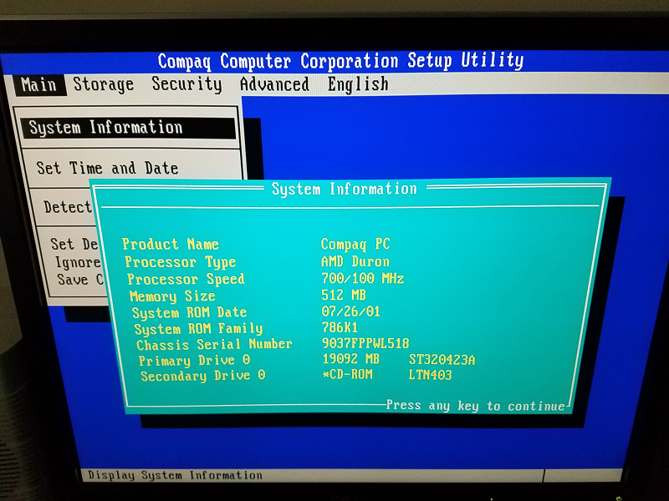Click the Chassis Serial Number label

pos(214,344)
